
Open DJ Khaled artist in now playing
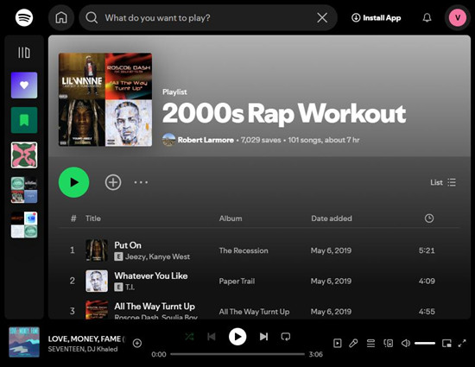103,349
